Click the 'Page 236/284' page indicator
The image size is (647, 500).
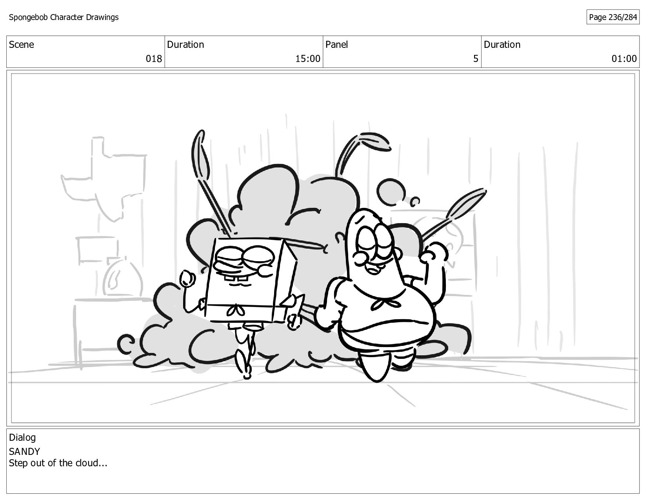pyautogui.click(x=613, y=17)
